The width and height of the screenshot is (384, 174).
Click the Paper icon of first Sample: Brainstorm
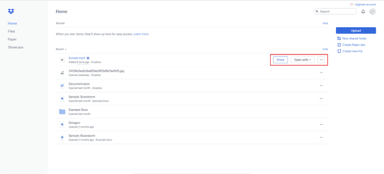pos(62,99)
